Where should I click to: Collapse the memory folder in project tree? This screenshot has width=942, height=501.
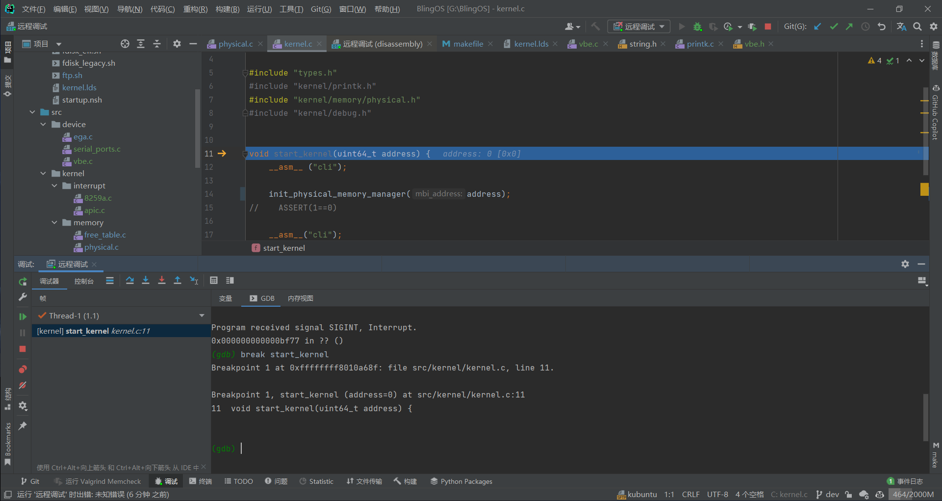pos(54,223)
